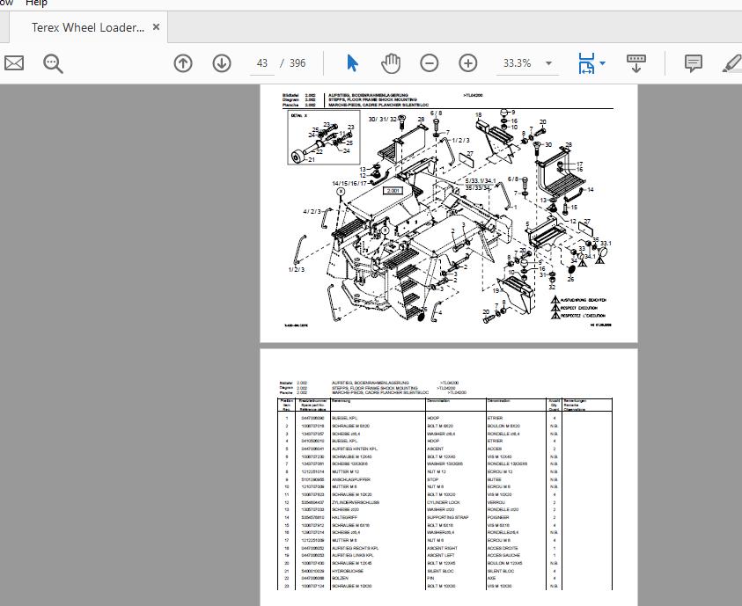Zoom in using the plus icon
Screen dimensions: 742x606
pos(468,62)
